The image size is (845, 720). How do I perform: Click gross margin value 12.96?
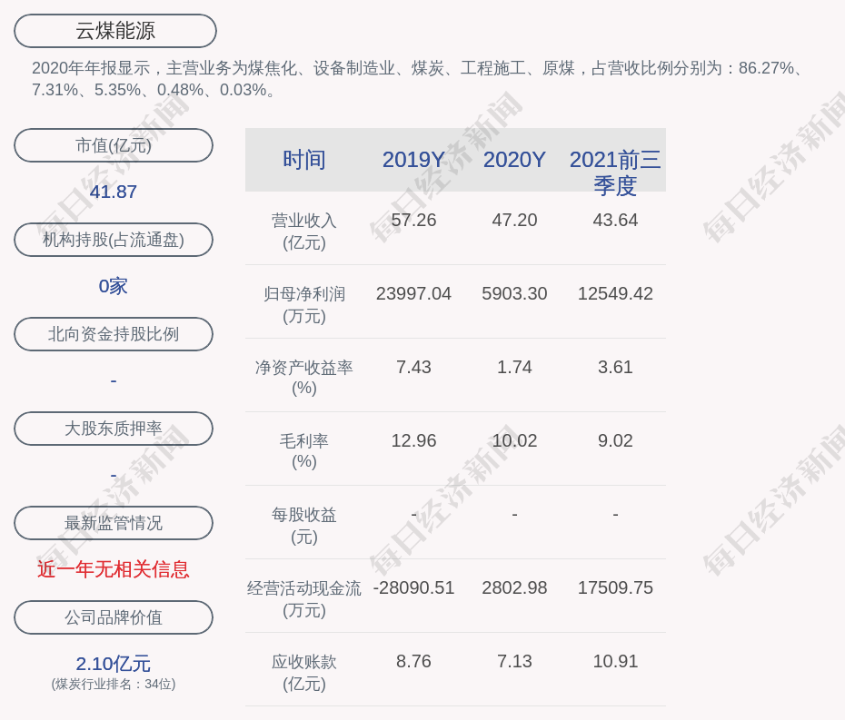tap(413, 440)
